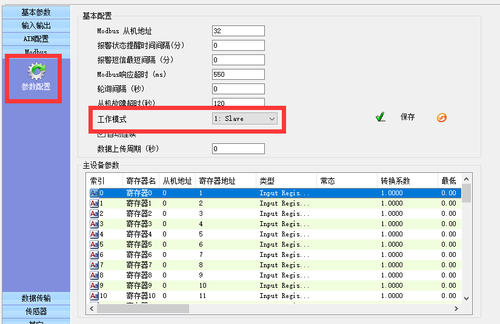Switch to the 基本参数 section
500x324 pixels.
click(x=36, y=12)
